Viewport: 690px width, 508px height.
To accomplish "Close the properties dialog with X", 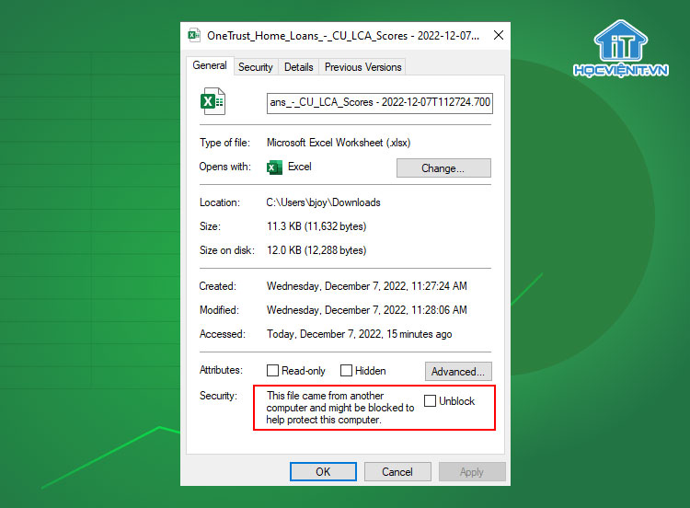I will (498, 35).
